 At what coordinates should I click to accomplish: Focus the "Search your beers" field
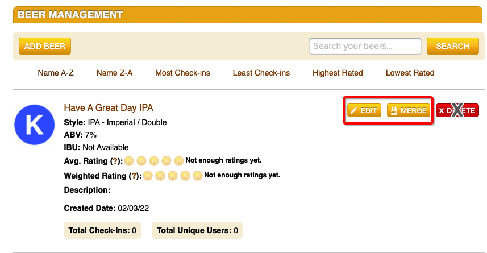365,46
